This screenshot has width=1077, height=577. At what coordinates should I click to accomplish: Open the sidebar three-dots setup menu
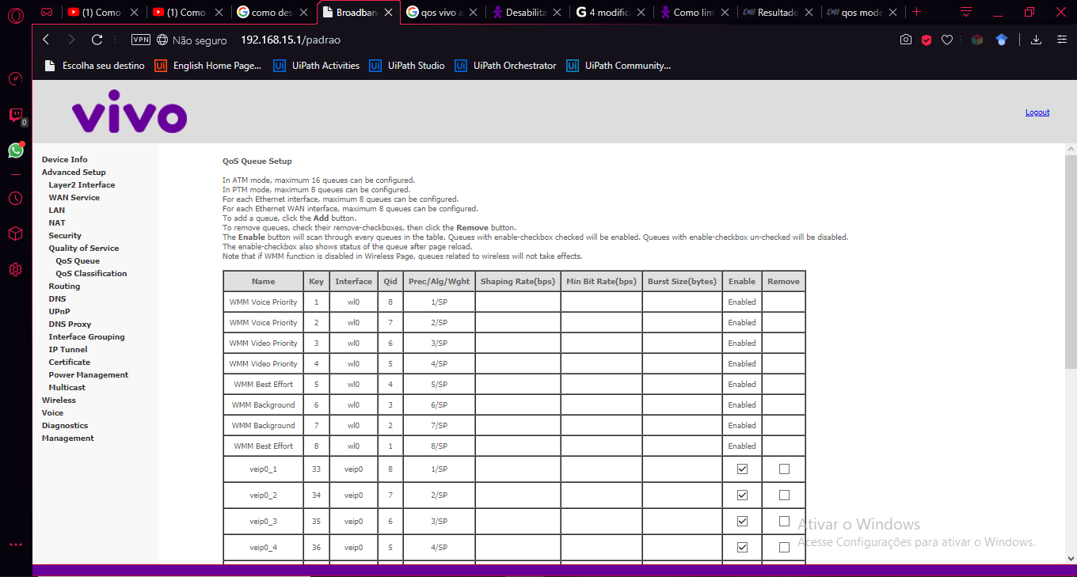click(x=15, y=545)
